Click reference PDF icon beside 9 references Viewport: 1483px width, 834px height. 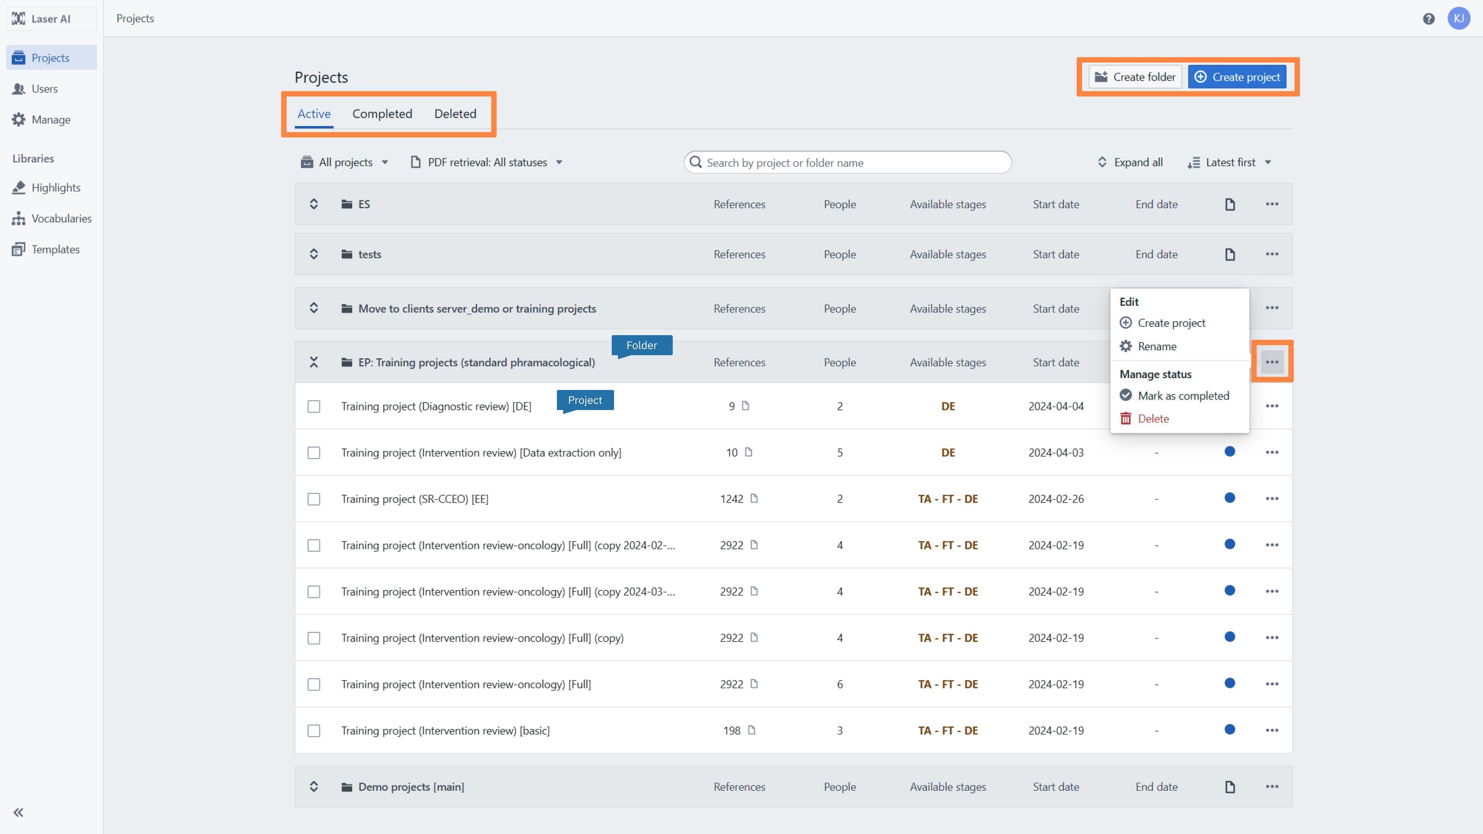[x=745, y=406]
